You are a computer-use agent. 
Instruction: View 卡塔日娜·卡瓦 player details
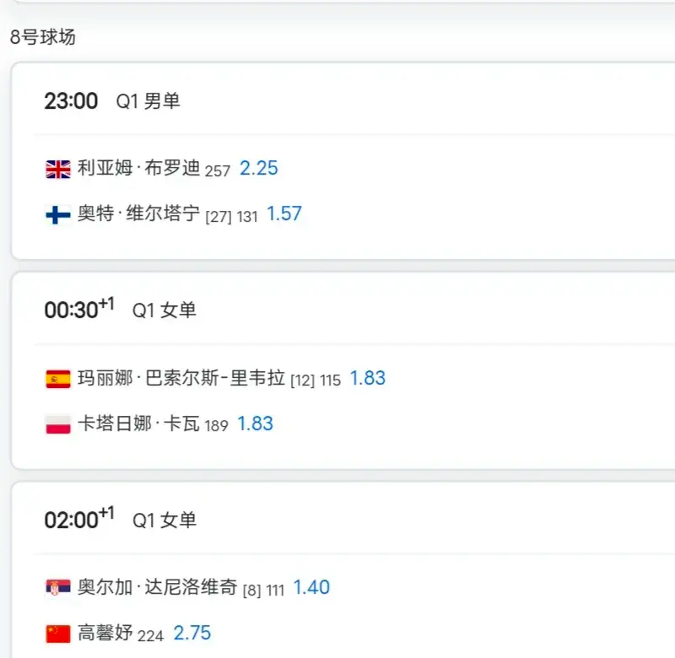[x=138, y=423]
